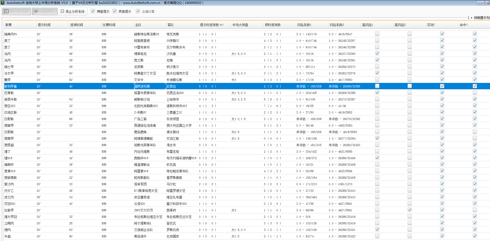This screenshot has height=241, width=490.
Task: Click the cloud icon on 云端连接中
Action: [x=36, y=11]
